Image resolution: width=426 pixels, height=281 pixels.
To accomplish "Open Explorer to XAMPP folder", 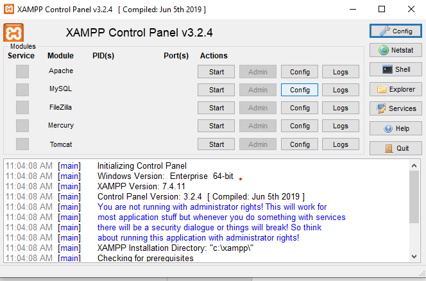I will [396, 89].
